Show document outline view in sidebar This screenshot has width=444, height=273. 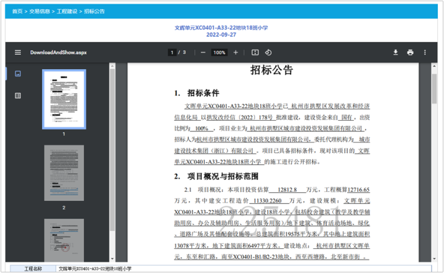18,96
